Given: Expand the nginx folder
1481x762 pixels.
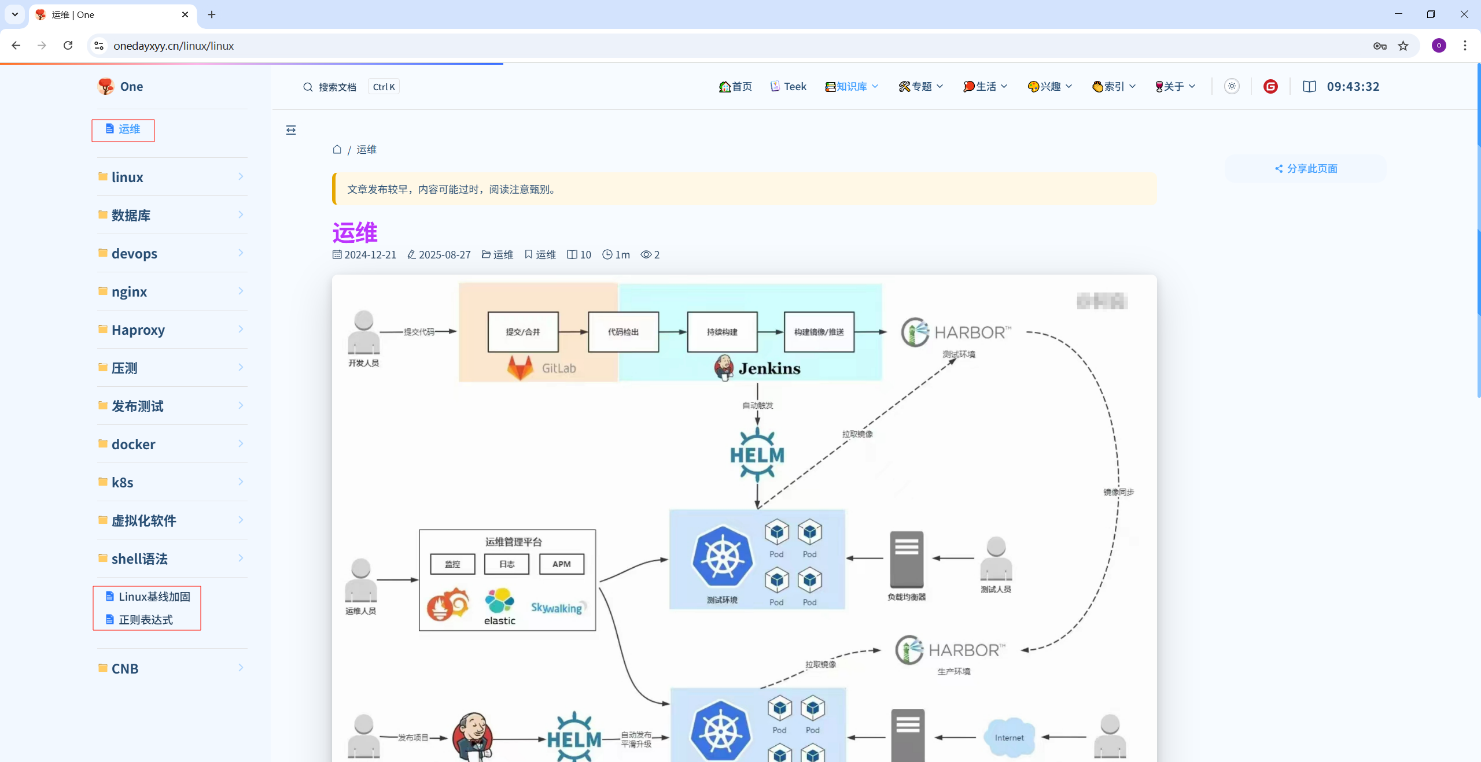Looking at the screenshot, I should pyautogui.click(x=172, y=291).
